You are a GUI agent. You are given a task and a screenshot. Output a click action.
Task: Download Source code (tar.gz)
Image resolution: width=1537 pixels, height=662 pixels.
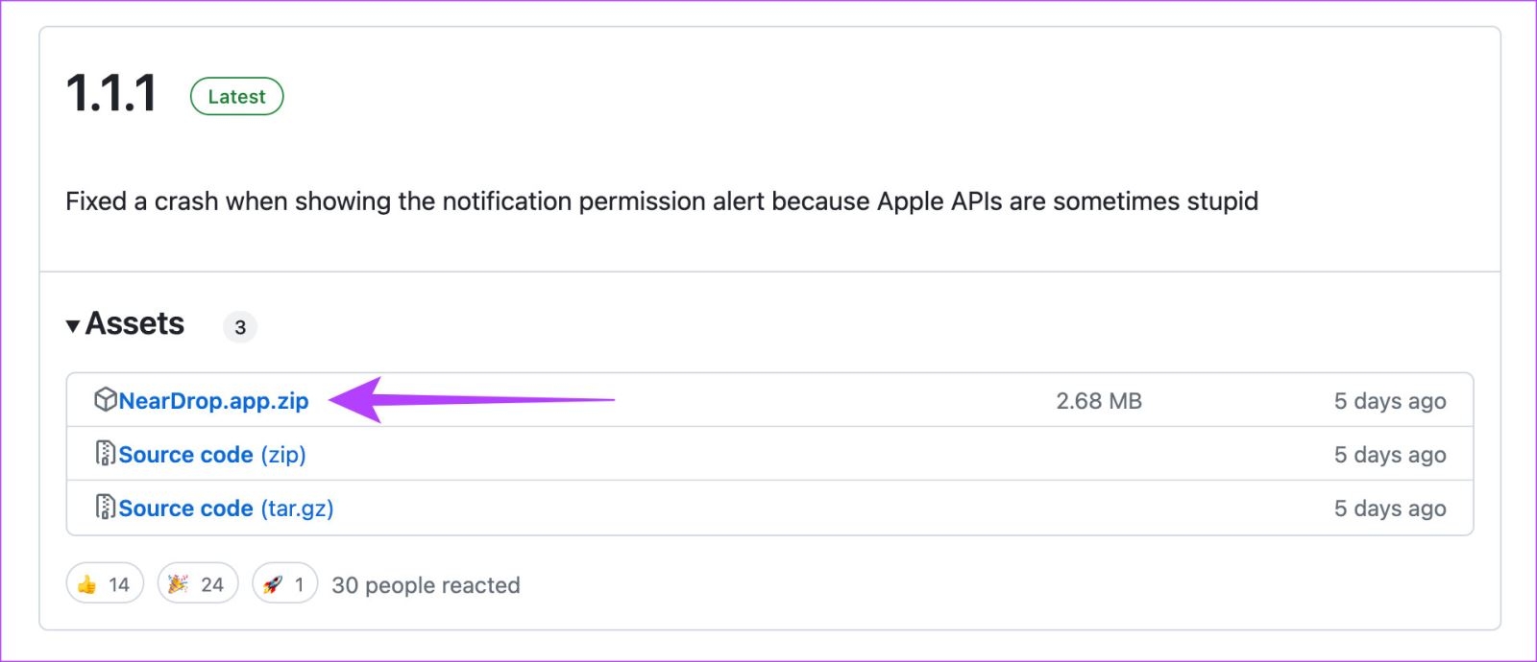pos(226,508)
